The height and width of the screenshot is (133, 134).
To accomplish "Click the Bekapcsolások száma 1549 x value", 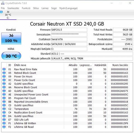I will pos(123,44).
